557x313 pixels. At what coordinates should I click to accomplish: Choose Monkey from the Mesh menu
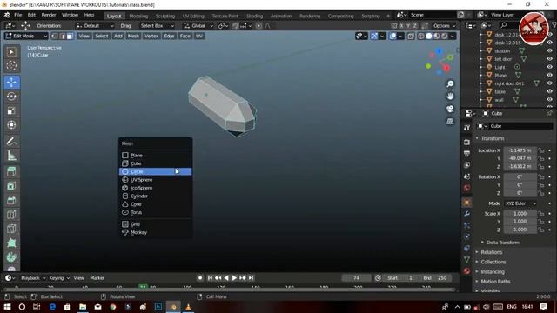(155, 232)
